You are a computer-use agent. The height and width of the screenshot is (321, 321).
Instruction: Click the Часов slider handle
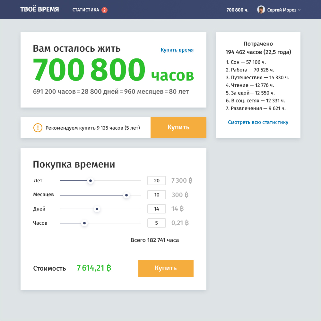pyautogui.click(x=84, y=223)
